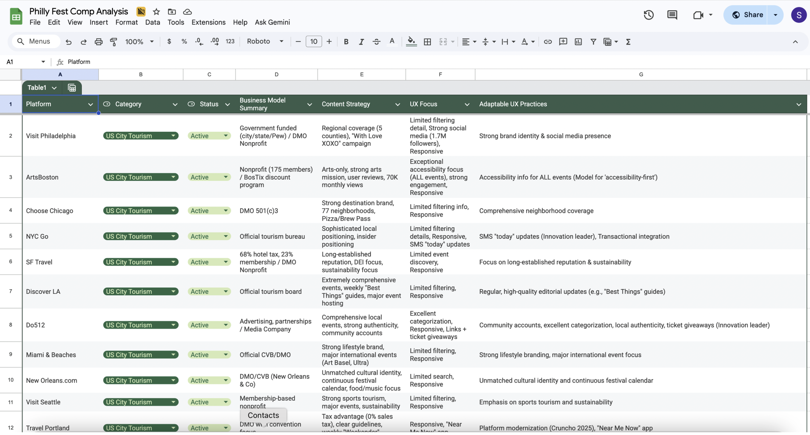The image size is (810, 435).
Task: Click the insert chart icon
Action: [x=578, y=42]
